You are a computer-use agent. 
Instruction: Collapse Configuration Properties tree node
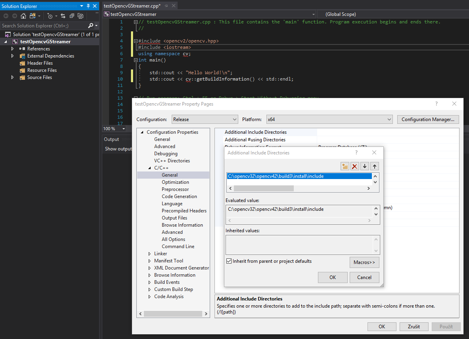pos(142,132)
